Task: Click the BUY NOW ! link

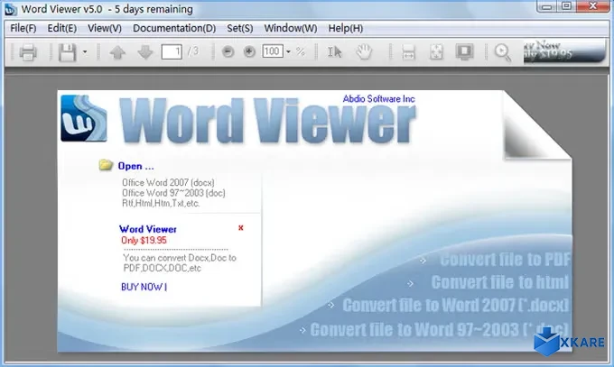Action: tap(144, 287)
